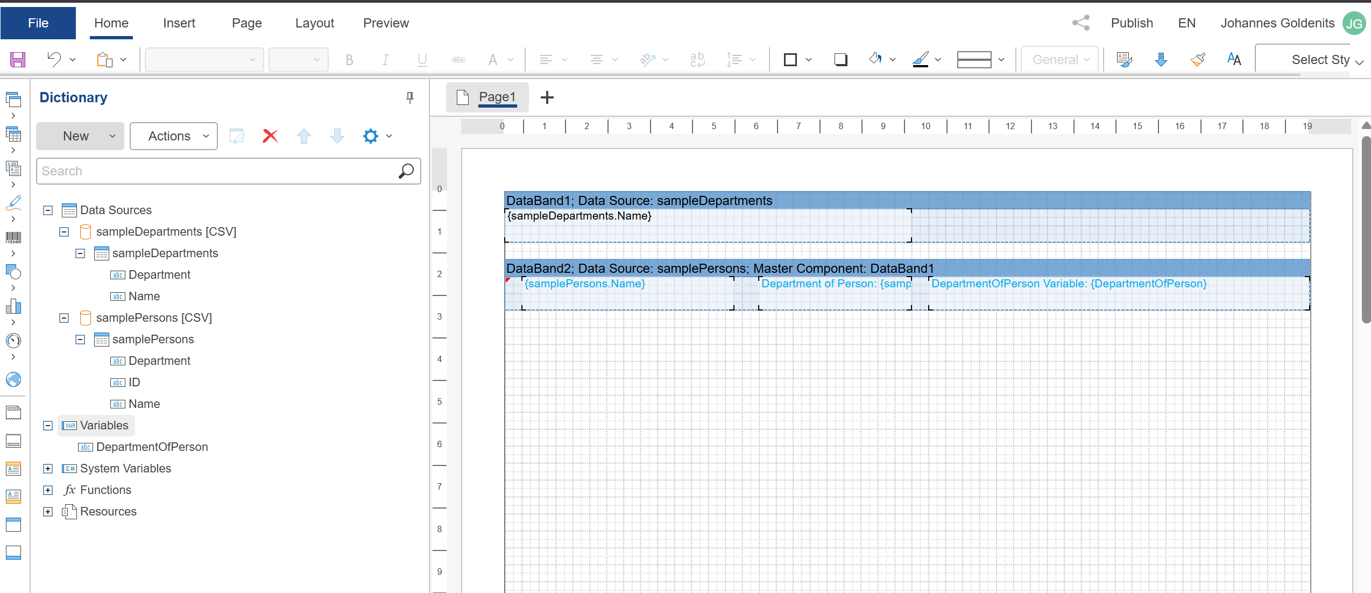This screenshot has width=1371, height=593.
Task: Click the Save icon
Action: pyautogui.click(x=18, y=59)
